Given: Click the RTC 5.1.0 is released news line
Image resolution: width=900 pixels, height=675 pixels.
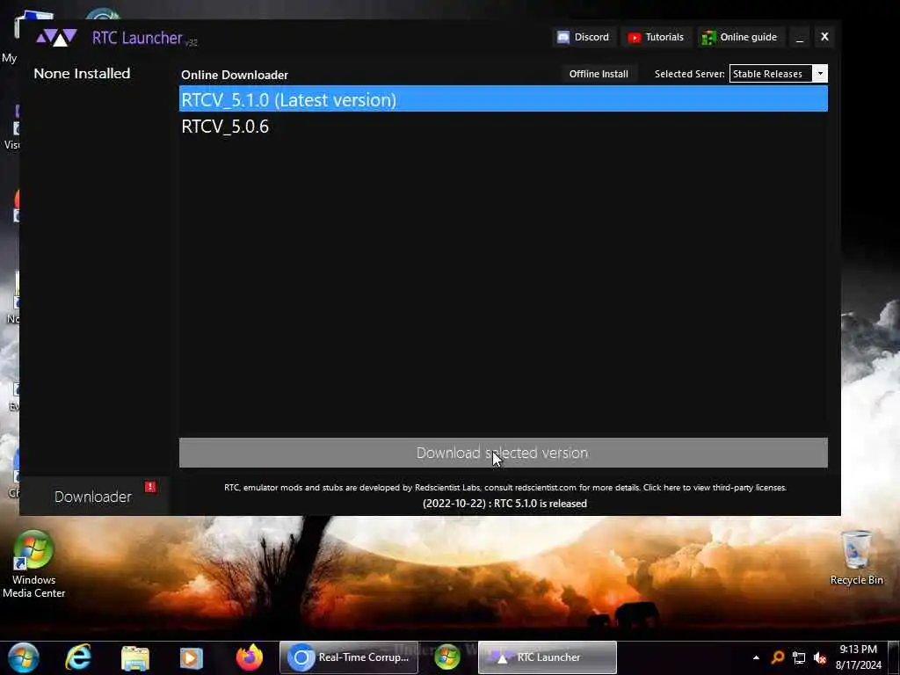Looking at the screenshot, I should [x=504, y=504].
